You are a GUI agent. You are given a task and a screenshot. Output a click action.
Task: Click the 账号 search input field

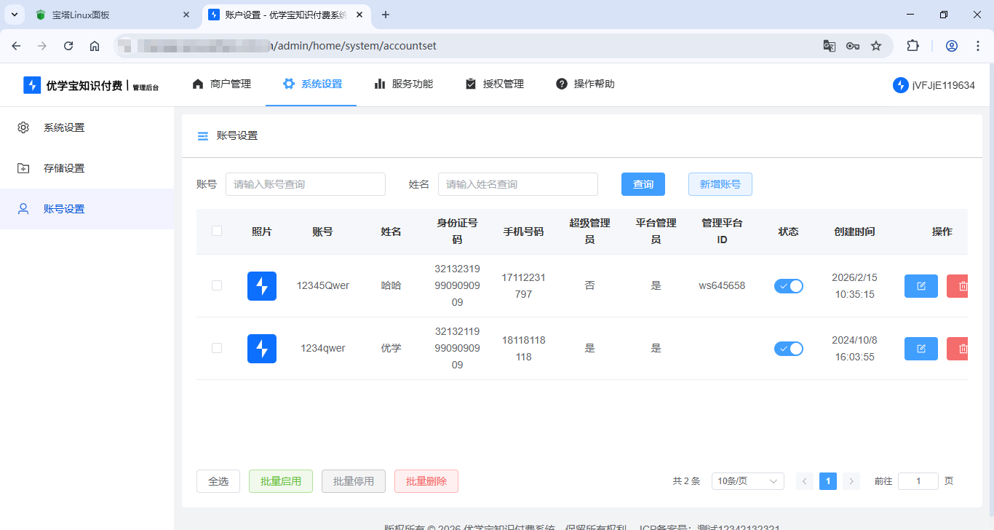(x=305, y=183)
